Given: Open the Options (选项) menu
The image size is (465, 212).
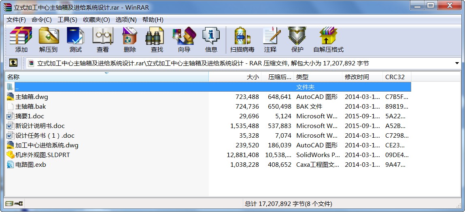Looking at the screenshot, I should click(126, 20).
